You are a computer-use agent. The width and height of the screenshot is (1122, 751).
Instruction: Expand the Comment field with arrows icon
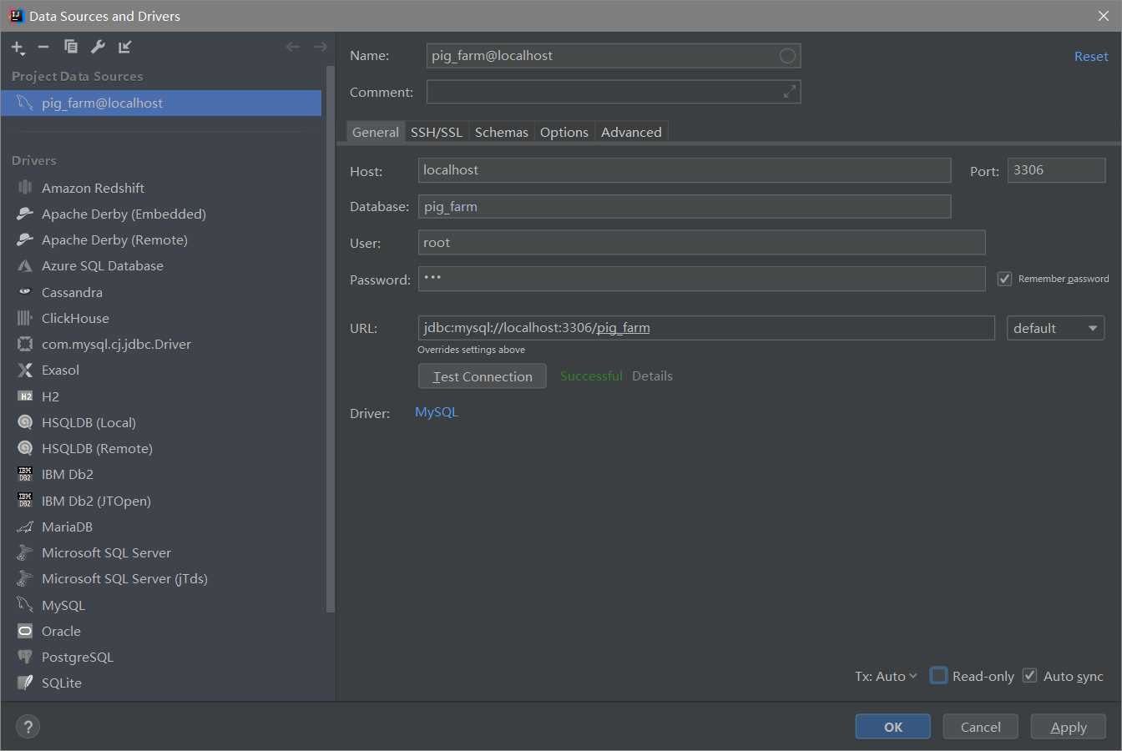789,92
